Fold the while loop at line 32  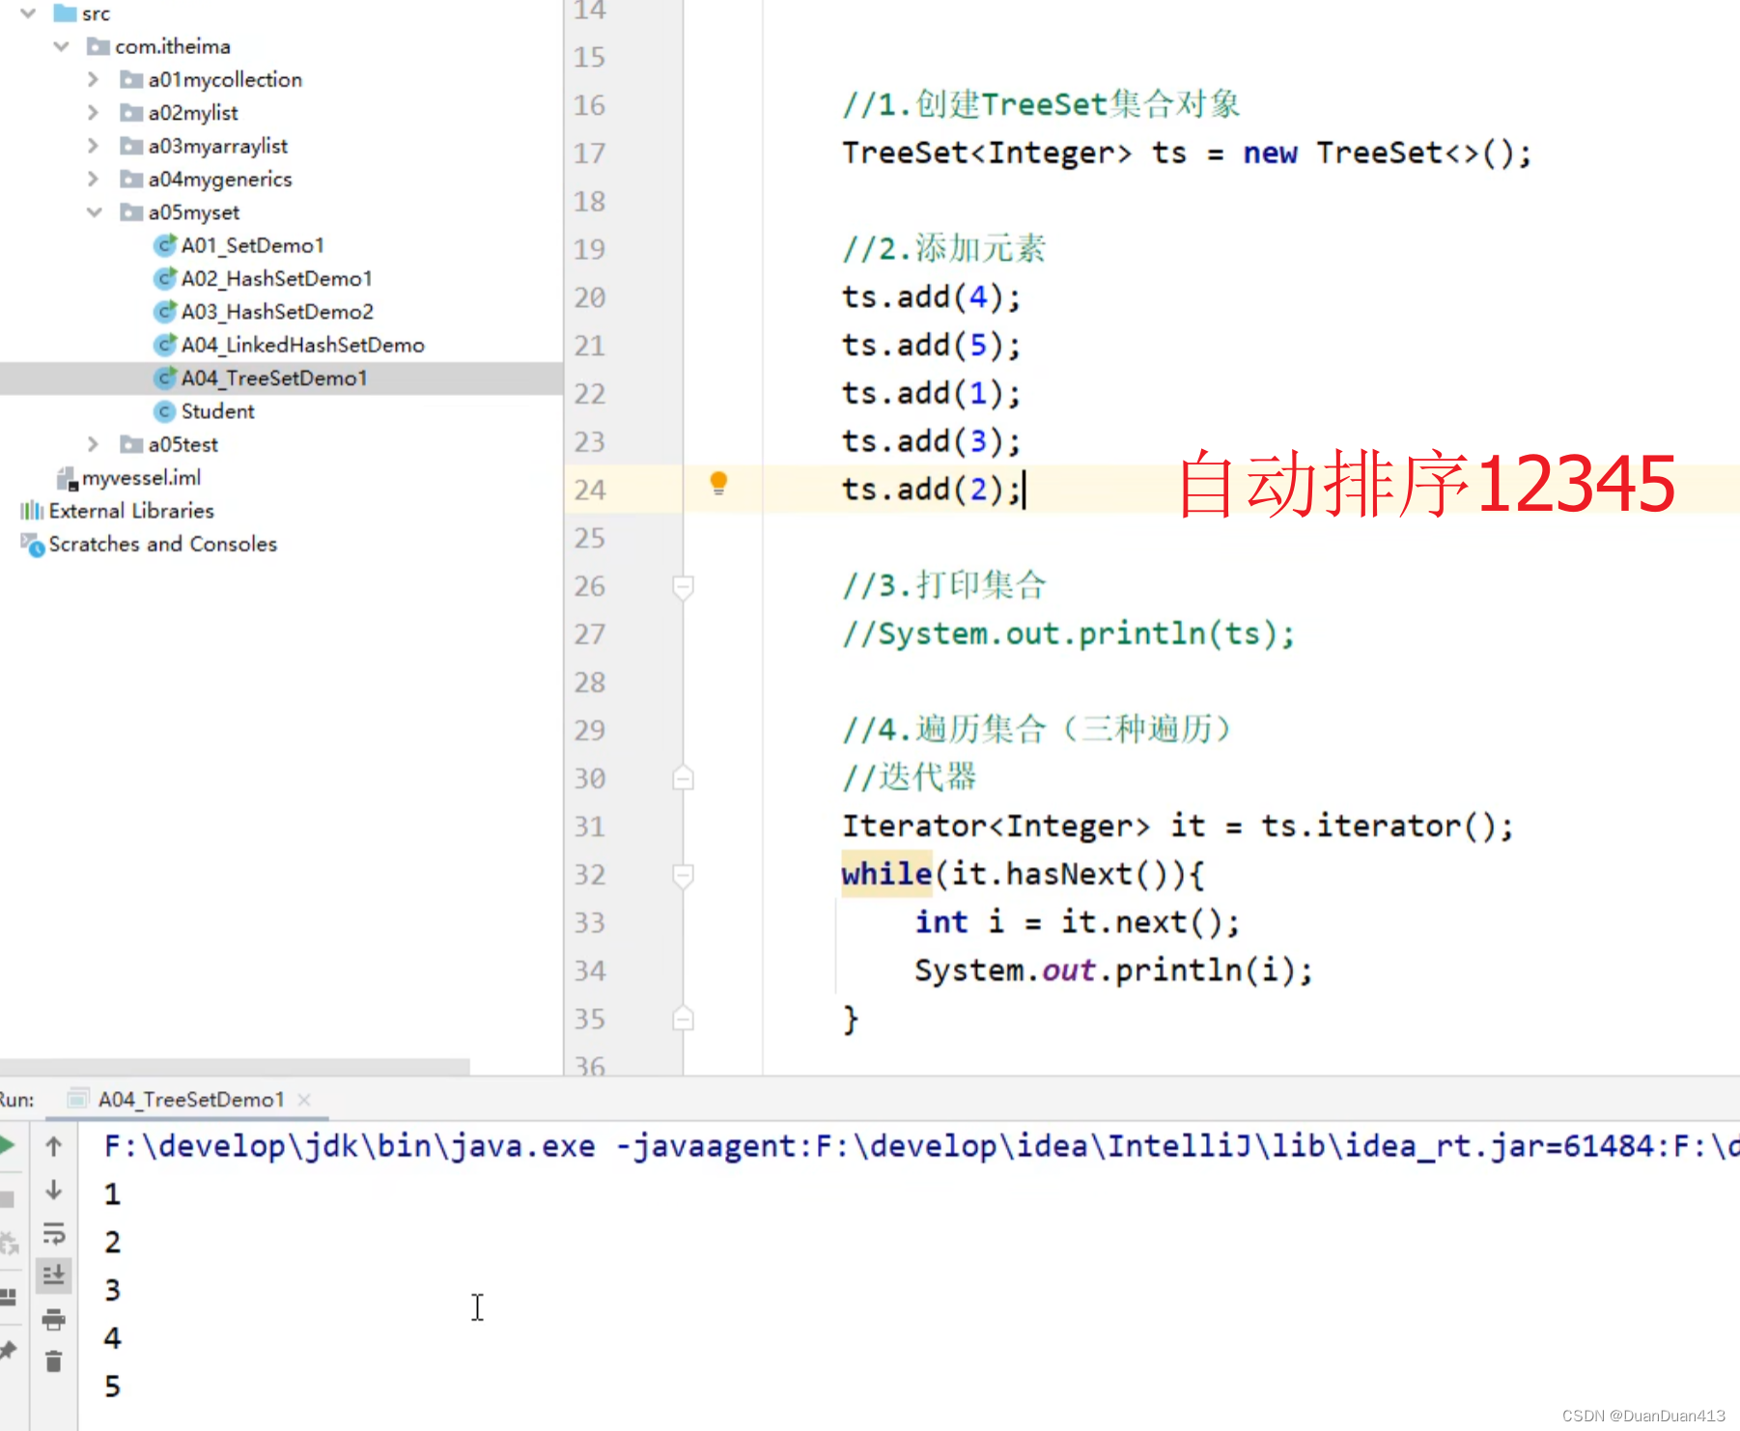click(x=683, y=875)
